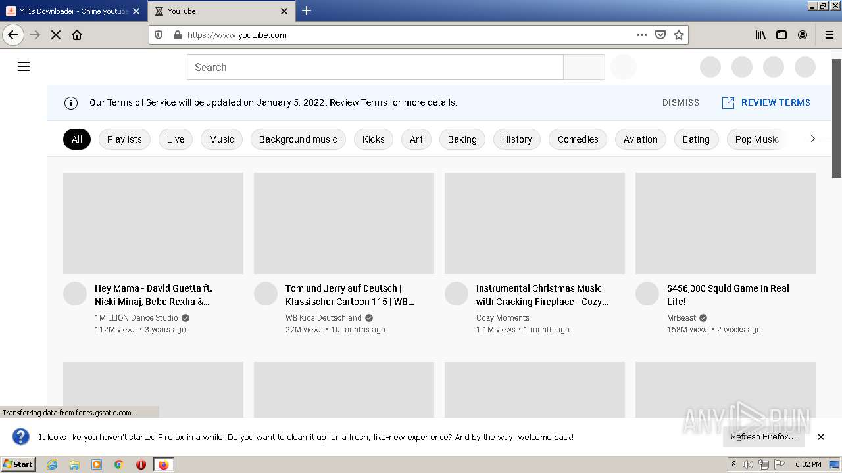Viewport: 842px width, 473px height.
Task: Visit WB Kids Deutschland channel
Action: tap(323, 318)
